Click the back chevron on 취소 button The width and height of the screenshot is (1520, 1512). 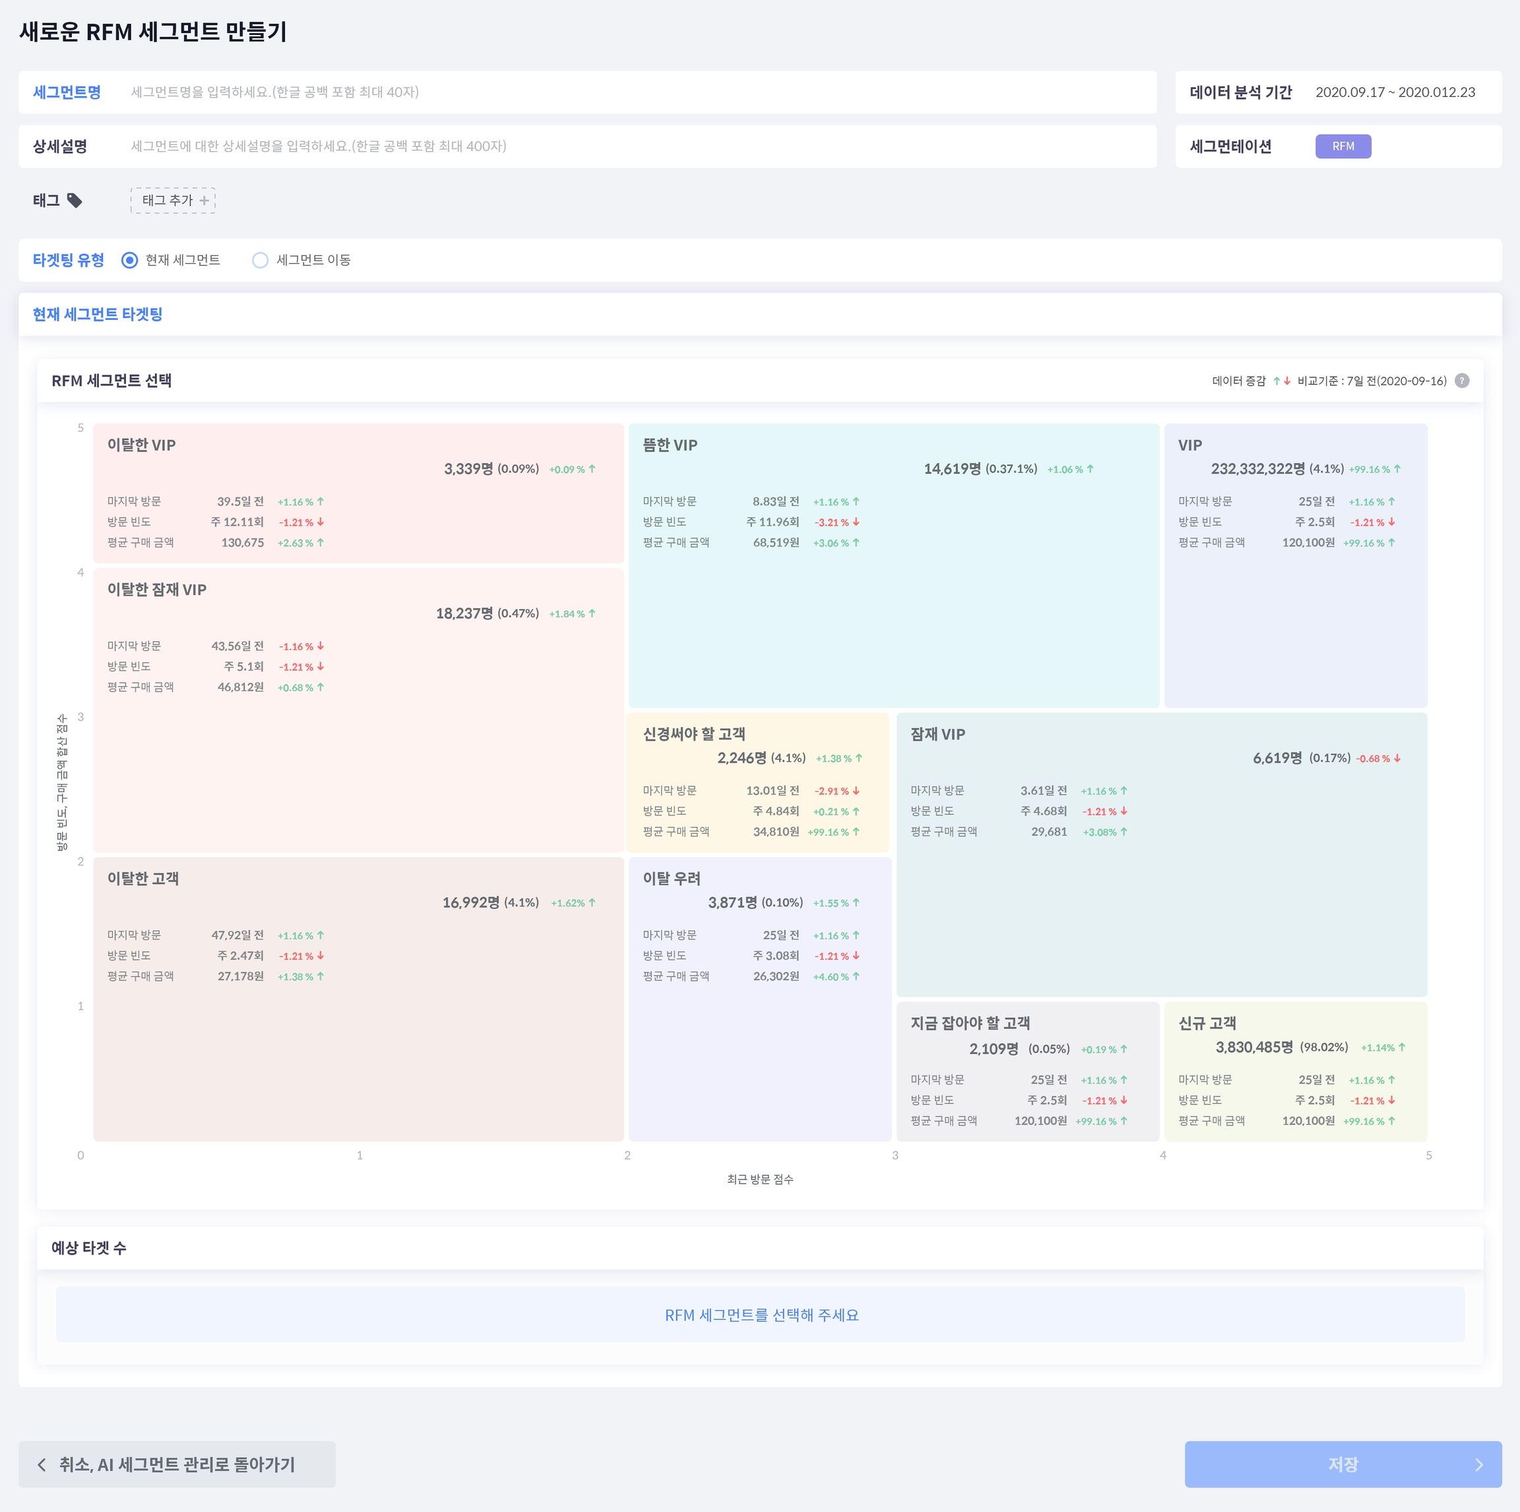tap(42, 1465)
